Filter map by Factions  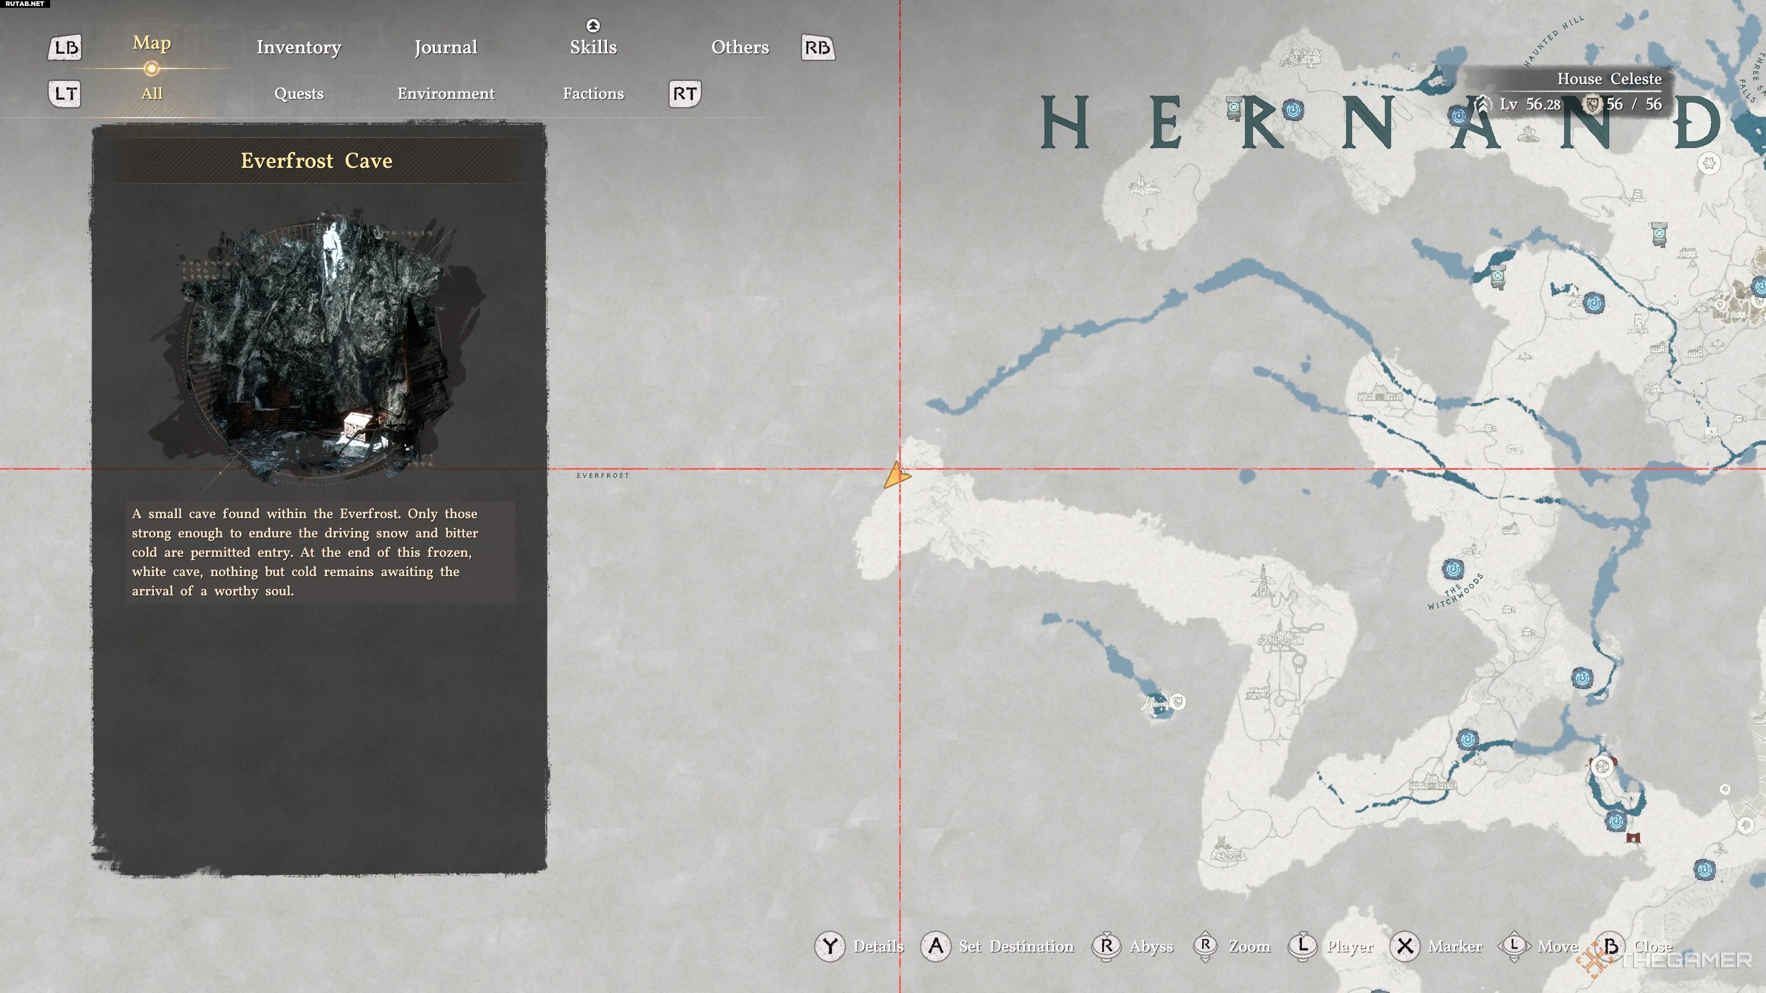click(593, 94)
